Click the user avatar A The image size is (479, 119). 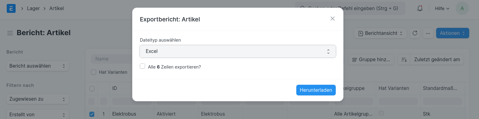point(462,8)
